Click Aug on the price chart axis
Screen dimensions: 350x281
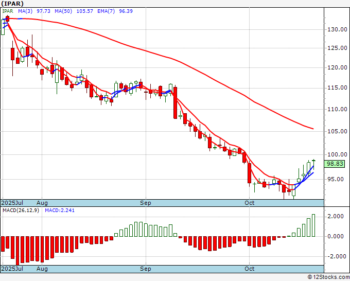pyautogui.click(x=42, y=203)
